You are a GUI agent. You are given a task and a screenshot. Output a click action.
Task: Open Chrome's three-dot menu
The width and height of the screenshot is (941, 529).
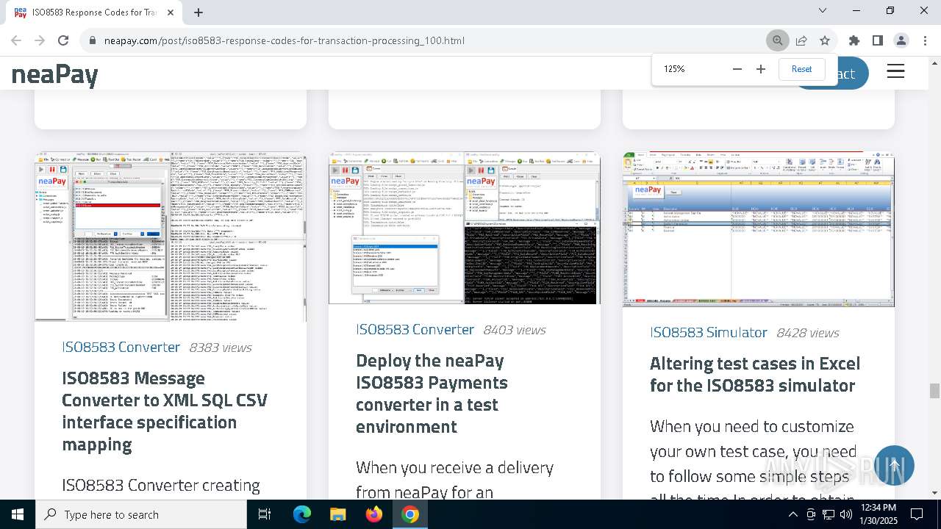pos(925,40)
